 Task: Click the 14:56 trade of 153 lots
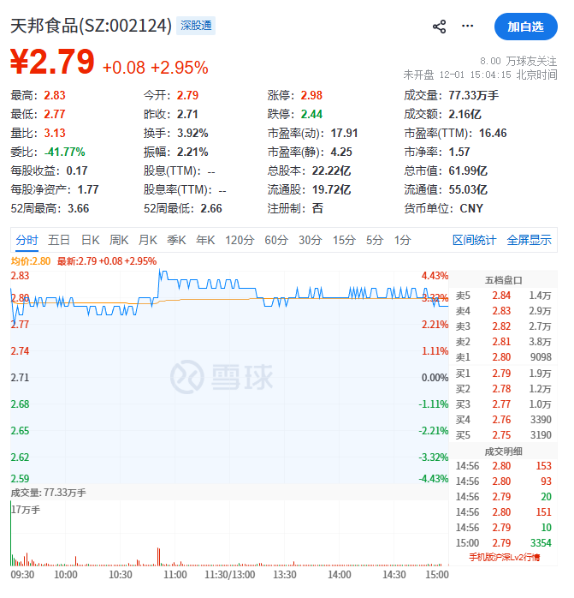pos(503,466)
